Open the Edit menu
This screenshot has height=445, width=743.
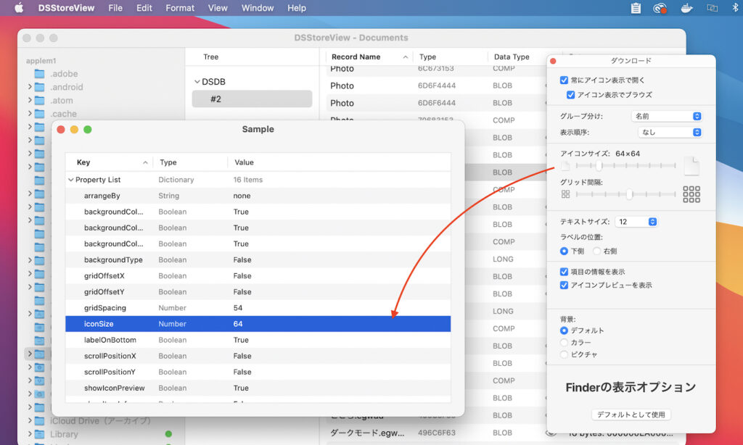tap(144, 8)
